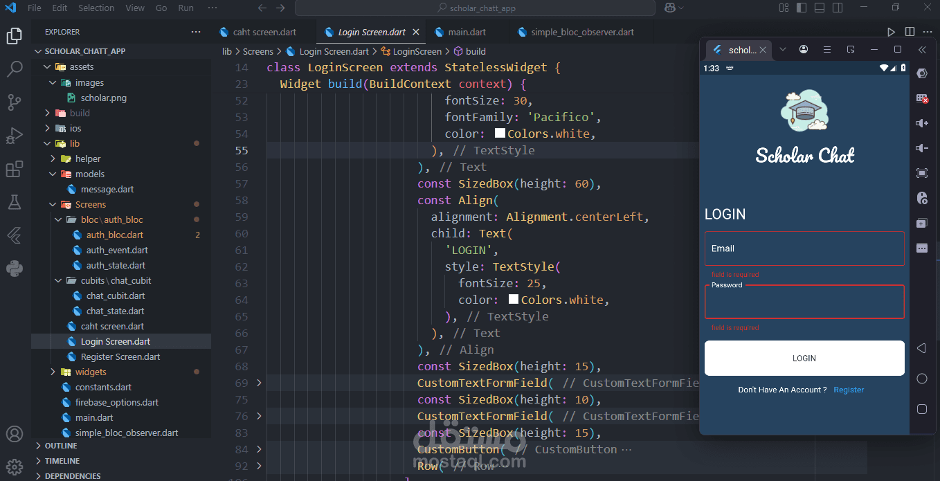The width and height of the screenshot is (940, 481).
Task: Expand the build folder in Explorer
Action: click(x=80, y=113)
